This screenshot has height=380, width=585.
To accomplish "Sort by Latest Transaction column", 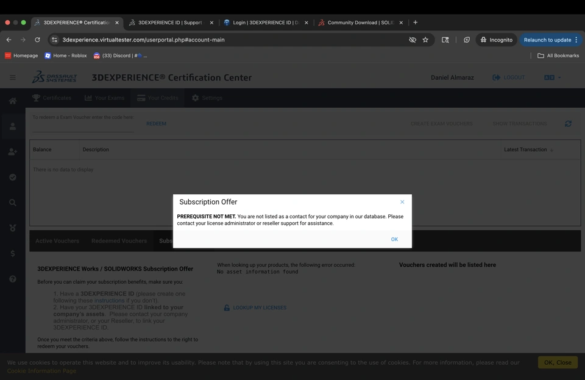I will click(528, 150).
